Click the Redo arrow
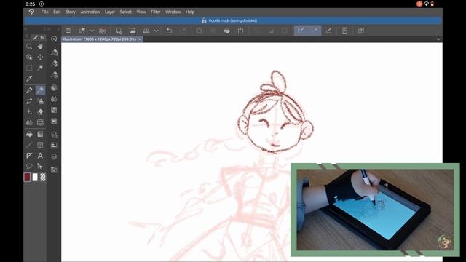The width and height of the screenshot is (466, 262). pyautogui.click(x=183, y=31)
